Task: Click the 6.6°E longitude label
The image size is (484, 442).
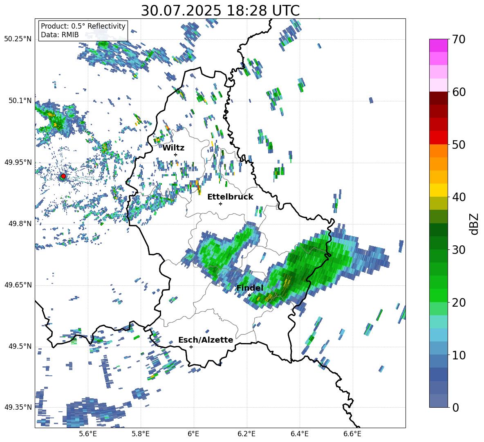Action: (x=352, y=434)
